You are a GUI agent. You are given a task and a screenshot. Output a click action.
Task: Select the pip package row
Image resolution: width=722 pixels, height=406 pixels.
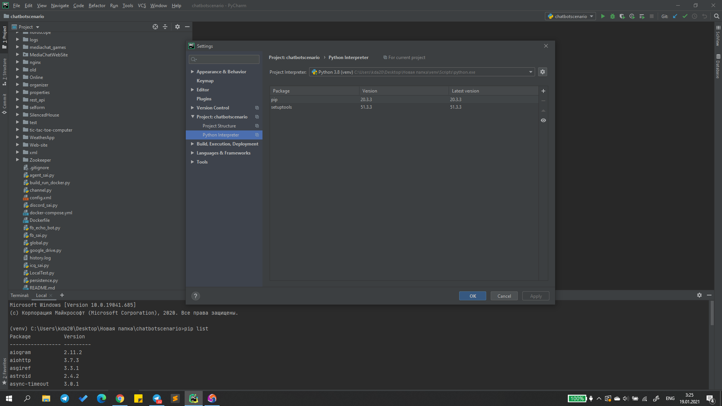point(404,100)
